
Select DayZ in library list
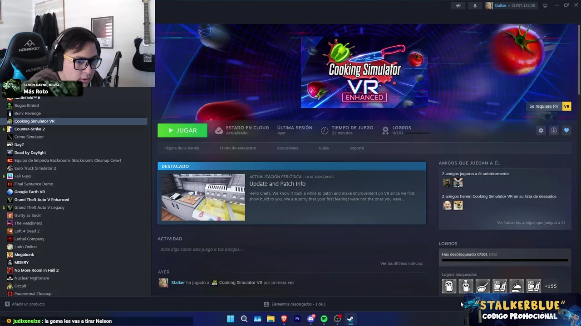pos(19,145)
